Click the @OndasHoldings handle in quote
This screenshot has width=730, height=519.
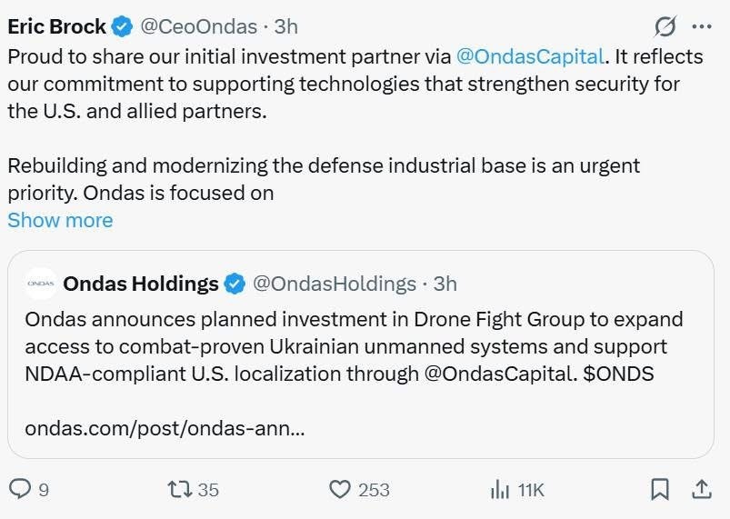pos(334,284)
